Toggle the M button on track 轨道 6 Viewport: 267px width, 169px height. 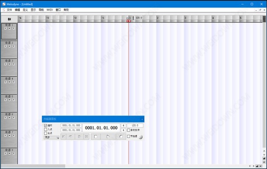tap(9, 118)
